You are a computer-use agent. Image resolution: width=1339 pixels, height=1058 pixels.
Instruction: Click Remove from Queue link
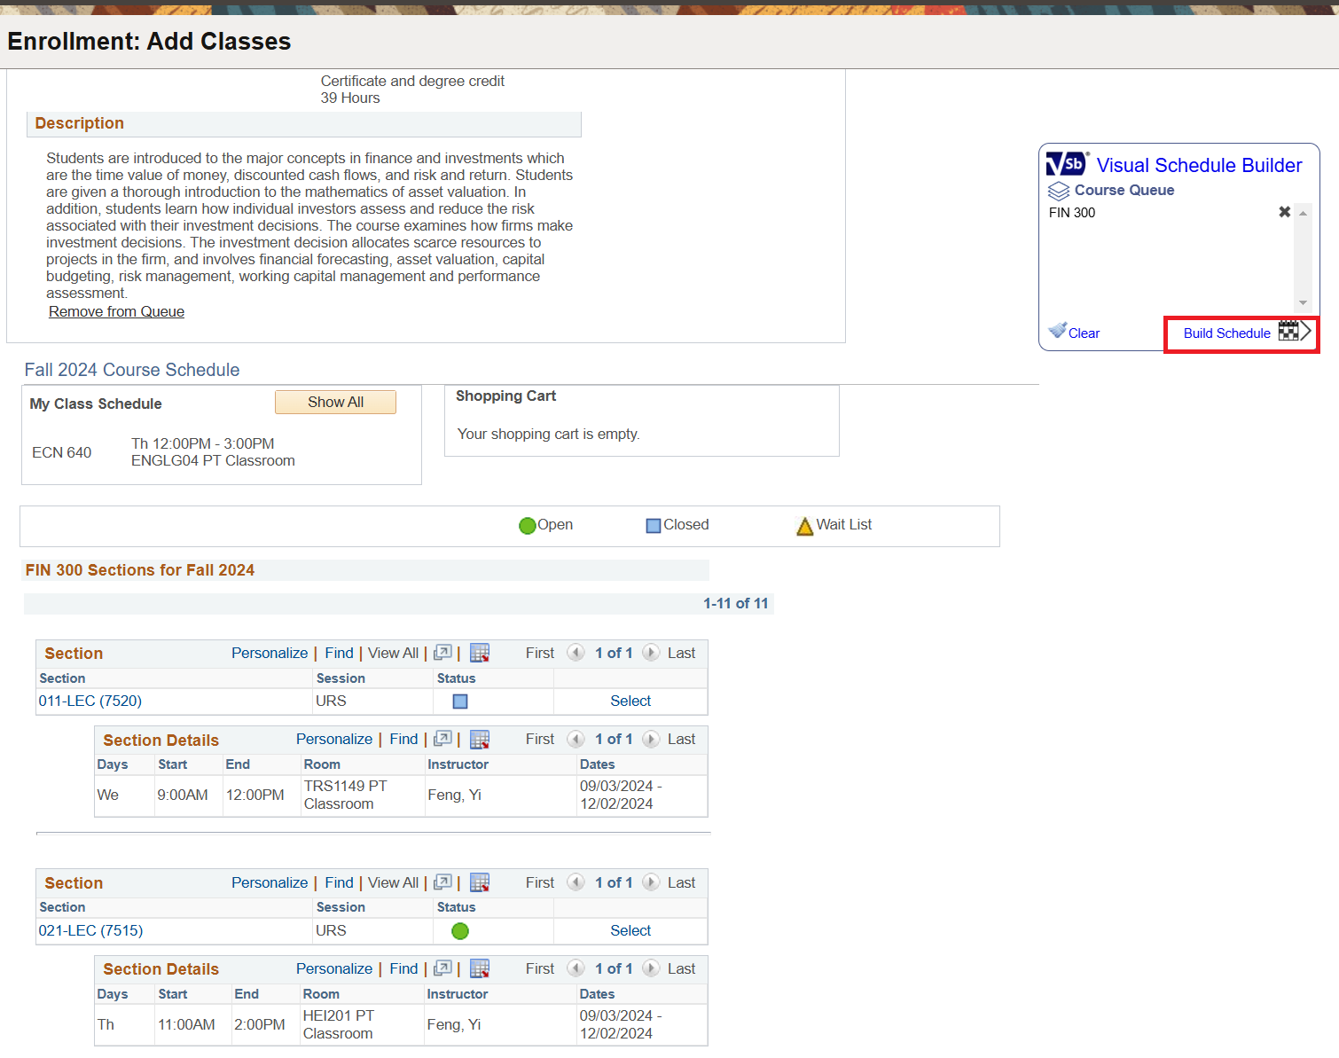tap(116, 311)
